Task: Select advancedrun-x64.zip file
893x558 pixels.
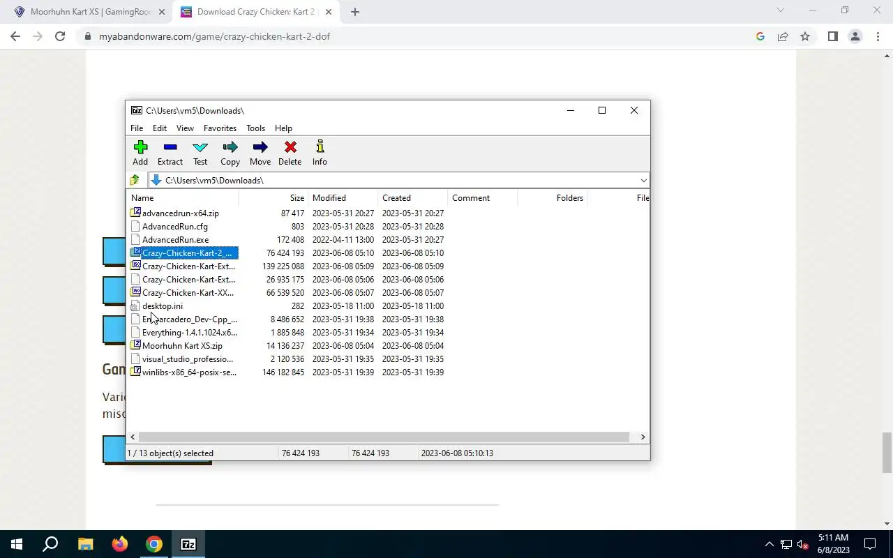Action: click(181, 213)
